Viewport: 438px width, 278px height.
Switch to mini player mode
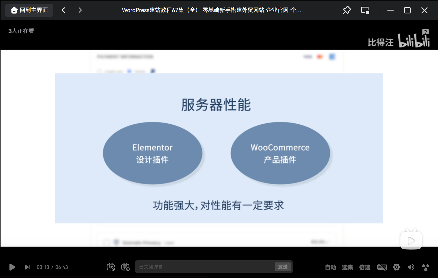[x=365, y=10]
